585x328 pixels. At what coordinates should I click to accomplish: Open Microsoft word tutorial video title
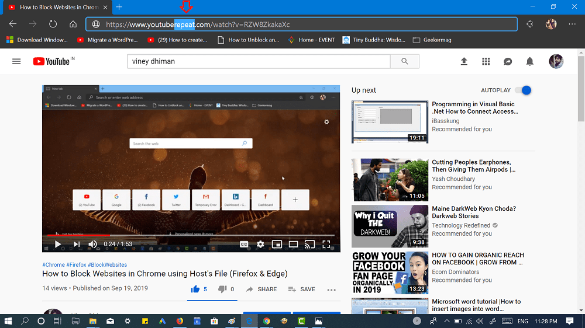476,305
